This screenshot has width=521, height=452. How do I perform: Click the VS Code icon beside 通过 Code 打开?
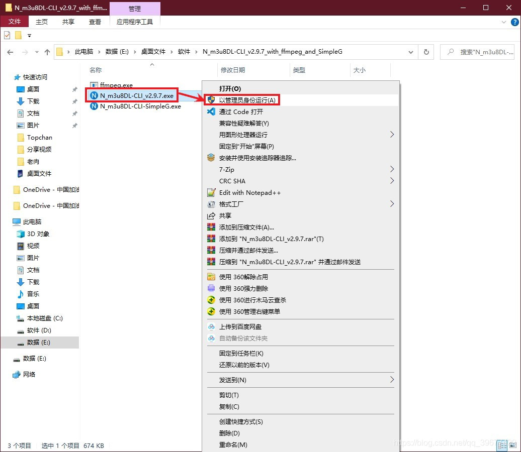[211, 111]
